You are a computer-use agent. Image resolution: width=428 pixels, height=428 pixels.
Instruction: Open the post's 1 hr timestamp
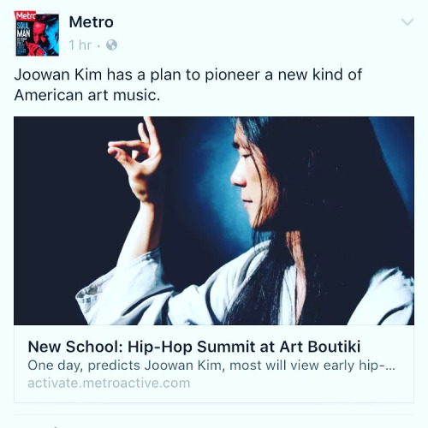point(80,45)
